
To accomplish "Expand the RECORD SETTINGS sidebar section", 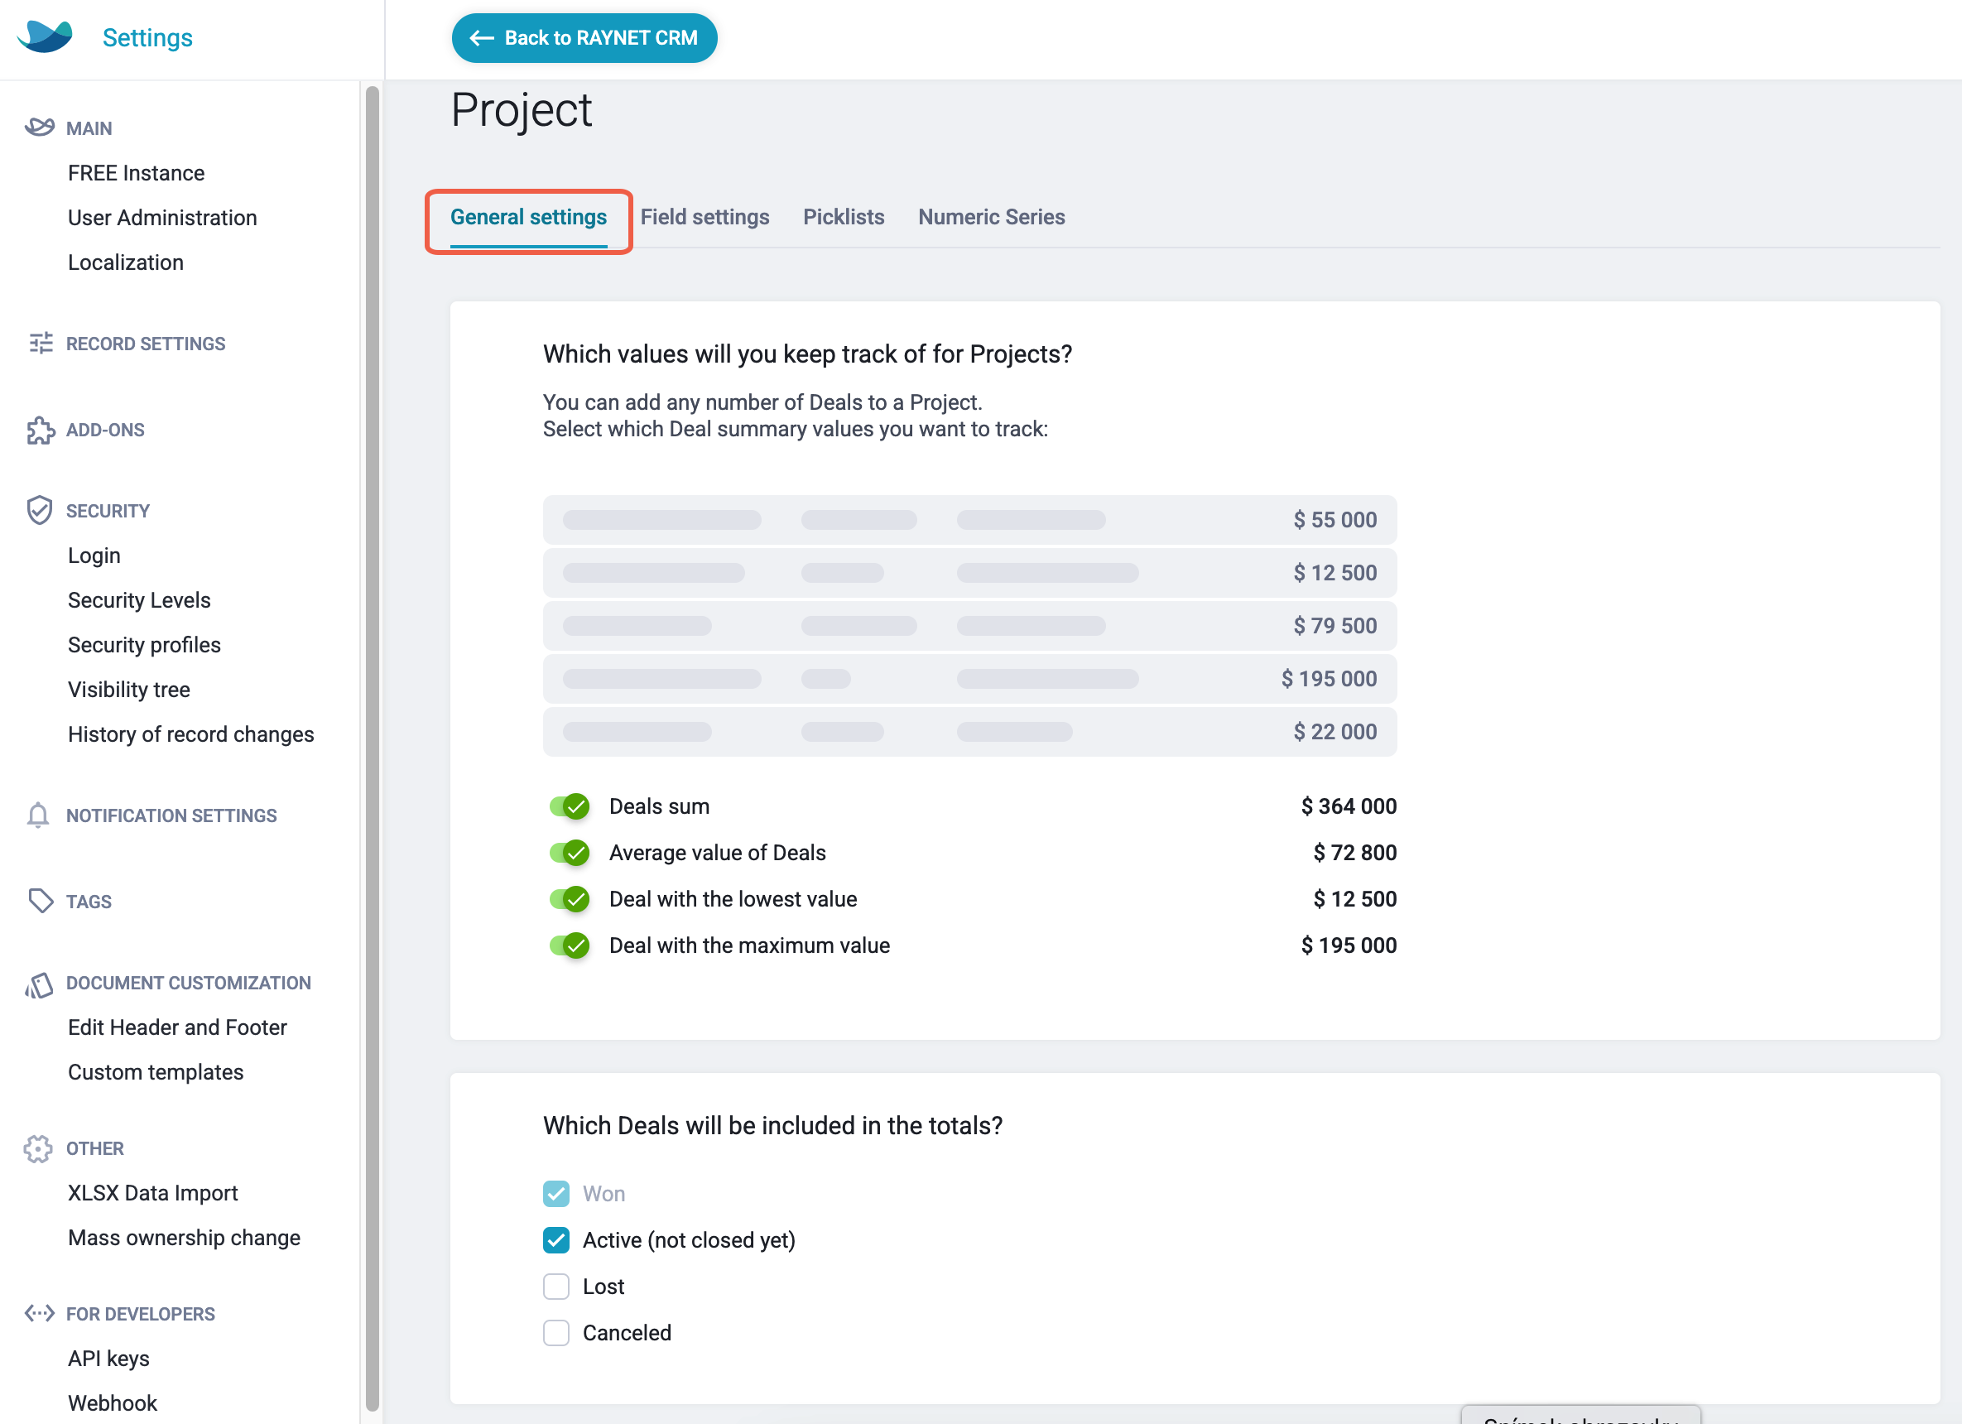I will pyautogui.click(x=146, y=344).
